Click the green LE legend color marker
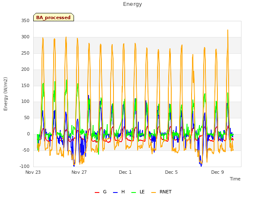266x200 pixels. point(134,192)
